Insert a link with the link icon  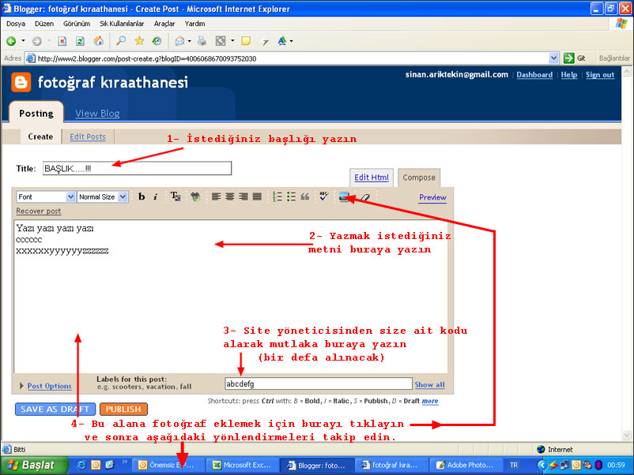(x=195, y=196)
